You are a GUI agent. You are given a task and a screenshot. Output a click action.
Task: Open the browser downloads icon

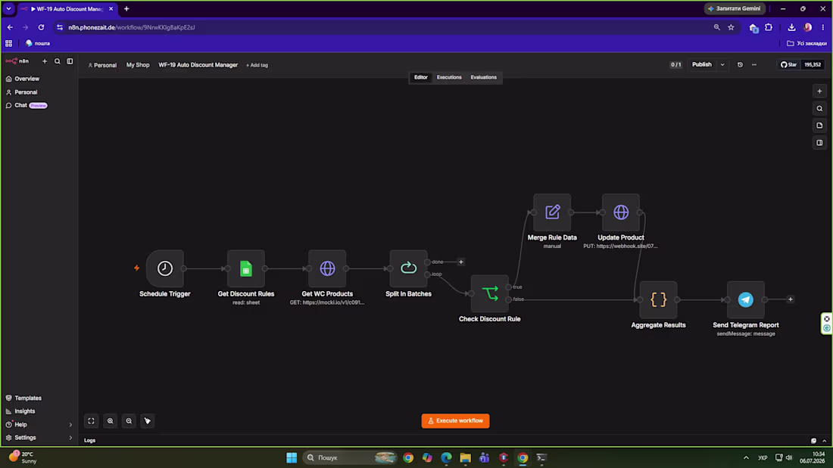click(791, 27)
